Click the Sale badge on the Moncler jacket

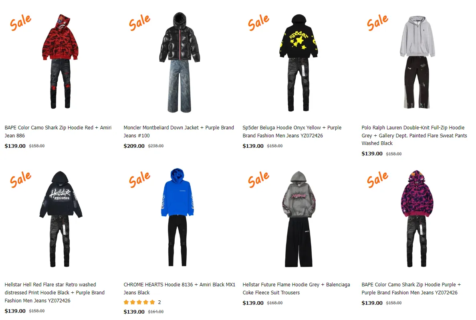tap(139, 22)
